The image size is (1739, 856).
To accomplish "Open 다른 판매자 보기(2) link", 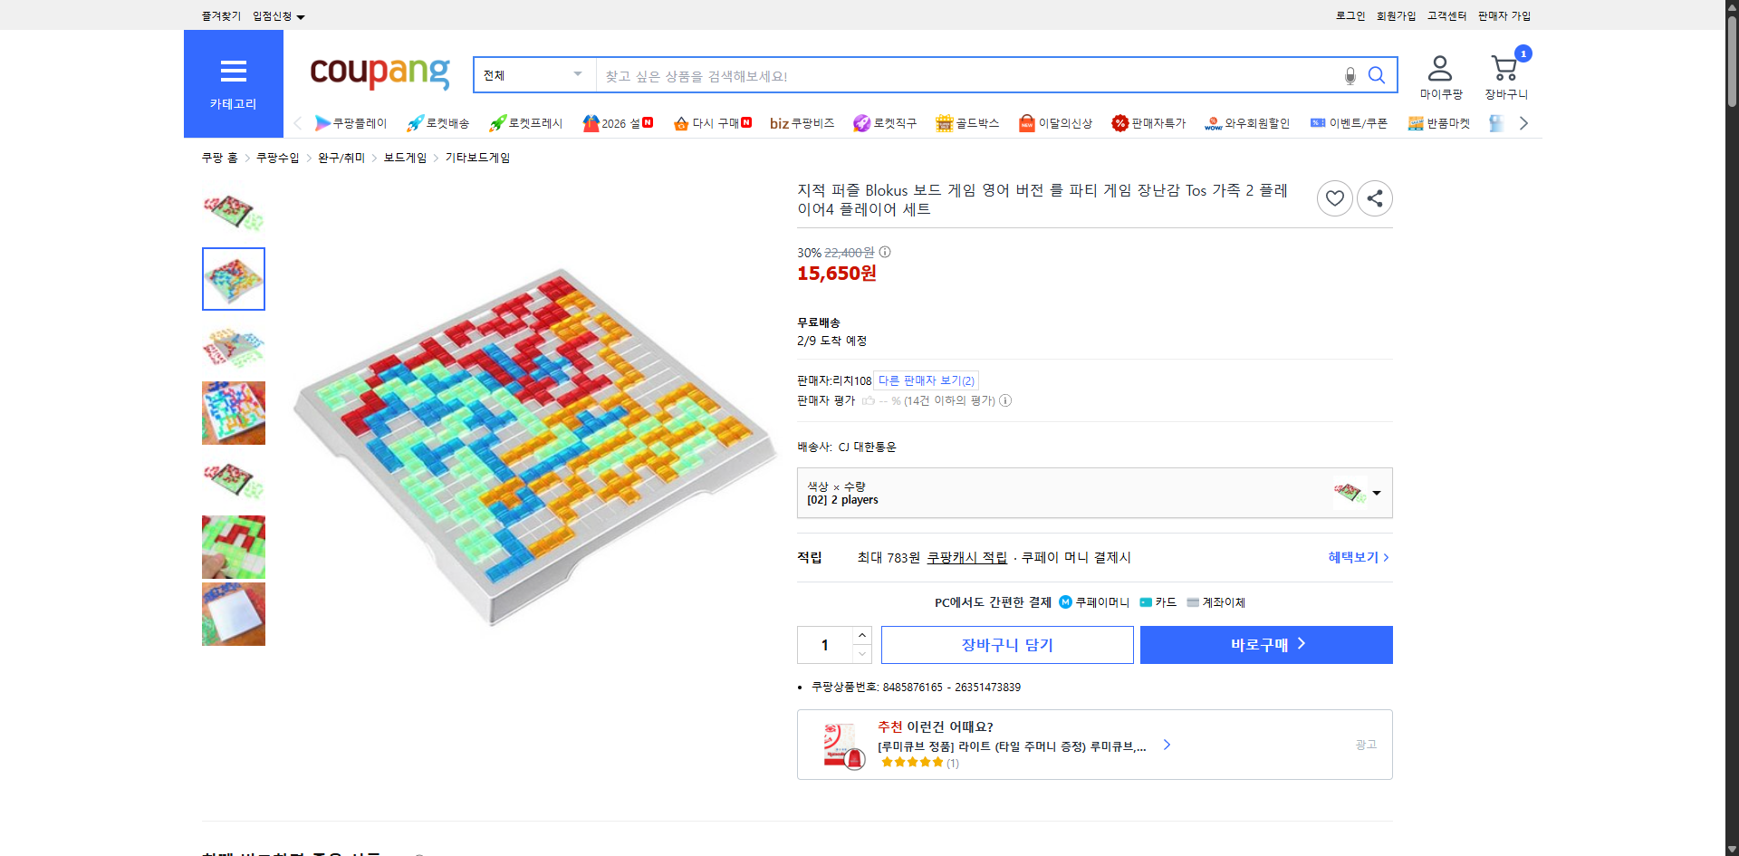I will [x=926, y=380].
